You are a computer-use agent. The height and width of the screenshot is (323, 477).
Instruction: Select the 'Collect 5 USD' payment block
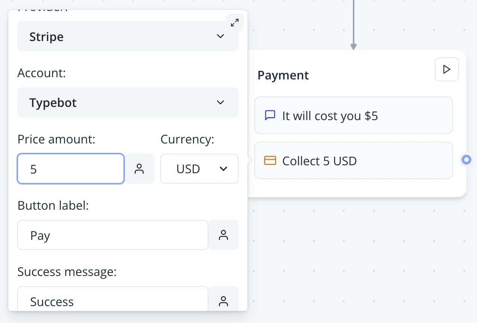(353, 160)
